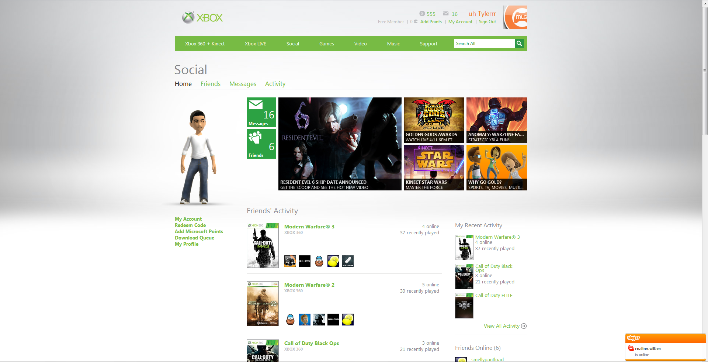
Task: Open the Xbox LIVE menu
Action: tap(255, 44)
